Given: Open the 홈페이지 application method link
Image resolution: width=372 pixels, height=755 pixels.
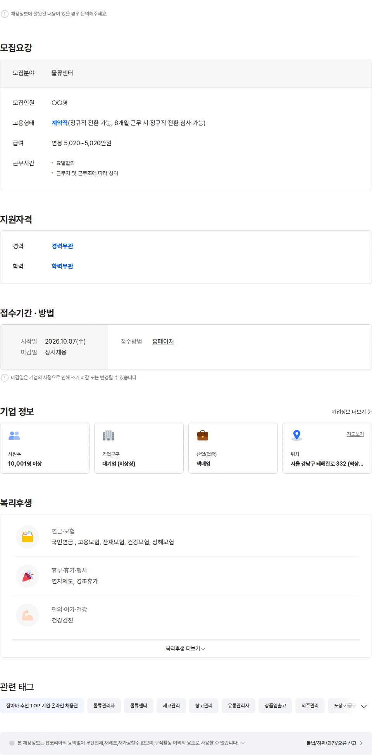Looking at the screenshot, I should point(163,341).
